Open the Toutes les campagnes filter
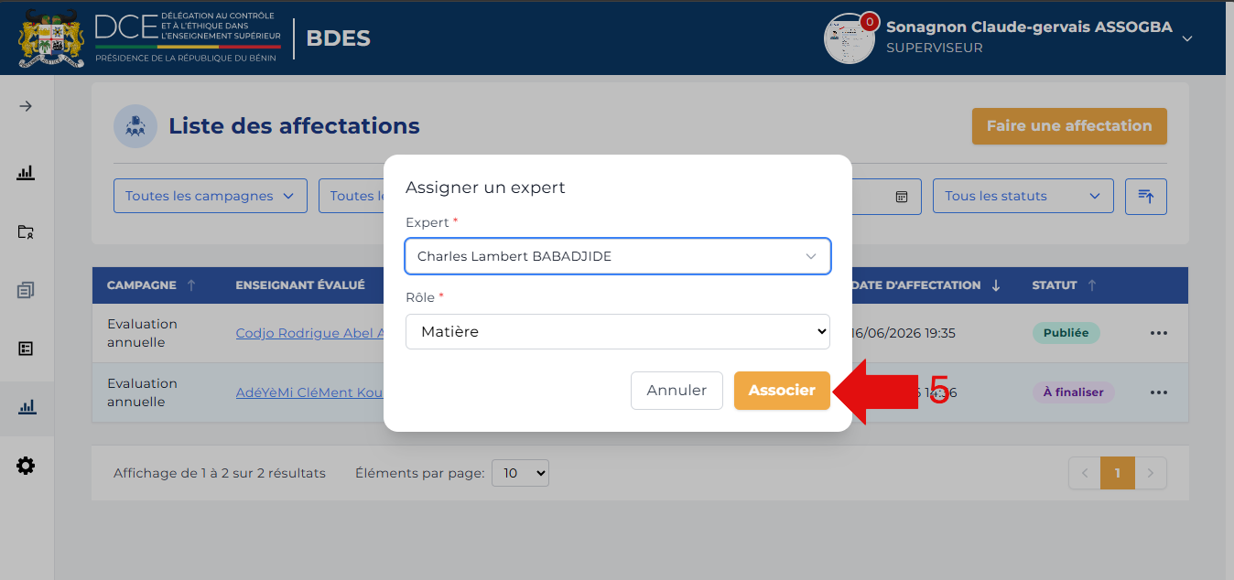This screenshot has height=580, width=1234. pyautogui.click(x=211, y=197)
